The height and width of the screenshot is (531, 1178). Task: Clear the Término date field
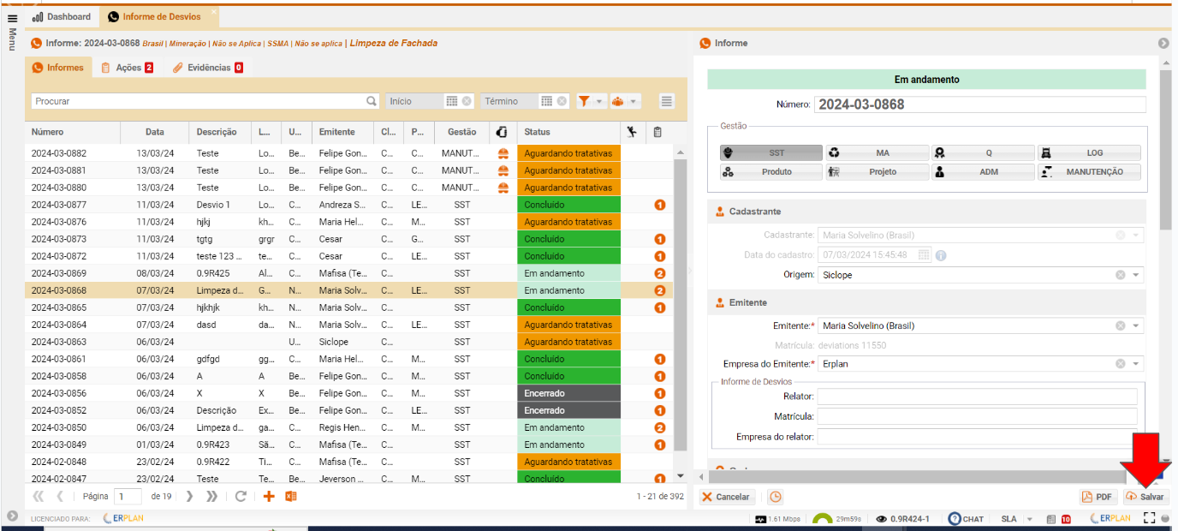[x=562, y=101]
